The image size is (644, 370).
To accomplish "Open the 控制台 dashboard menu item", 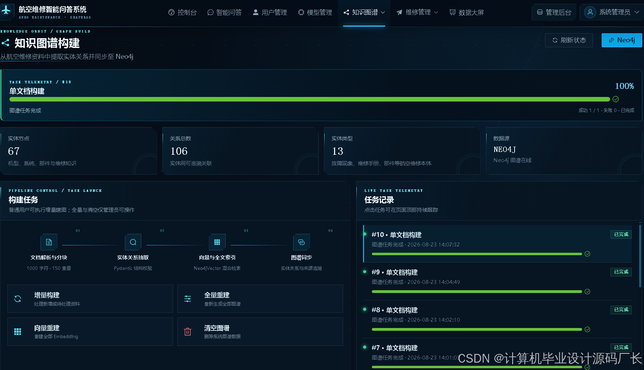I will tap(182, 13).
